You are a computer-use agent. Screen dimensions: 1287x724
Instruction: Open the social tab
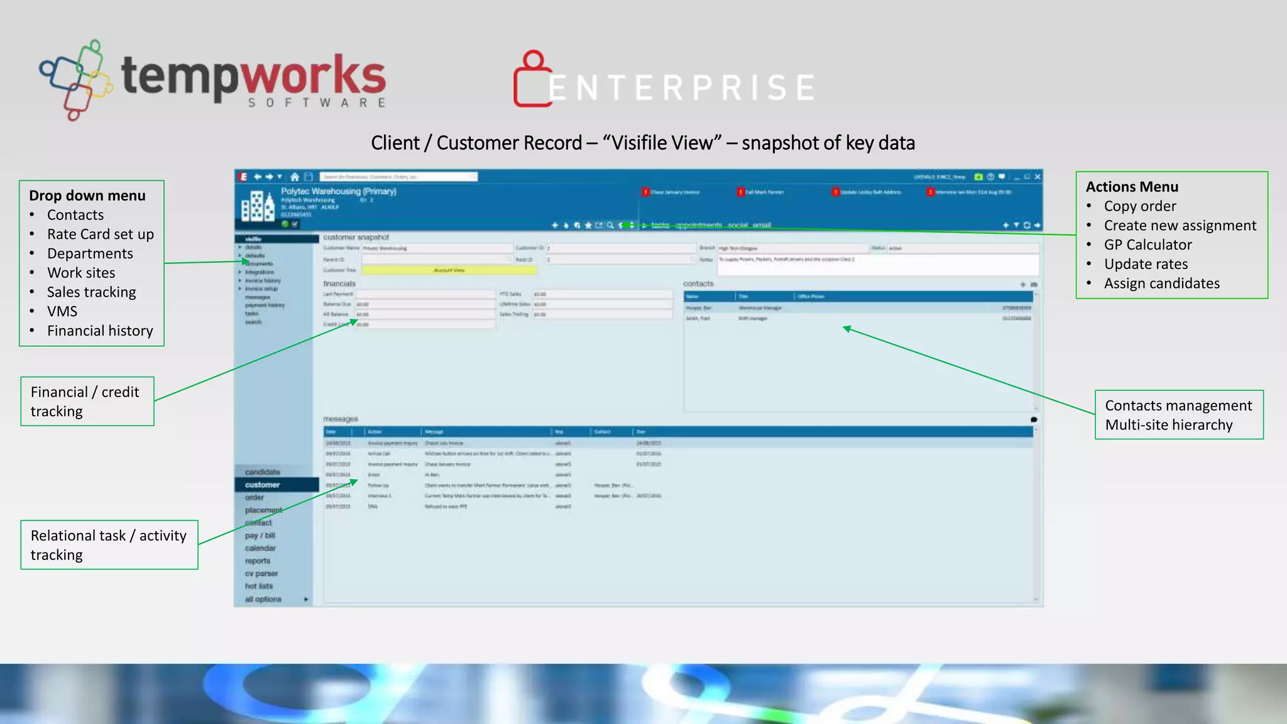coord(738,225)
